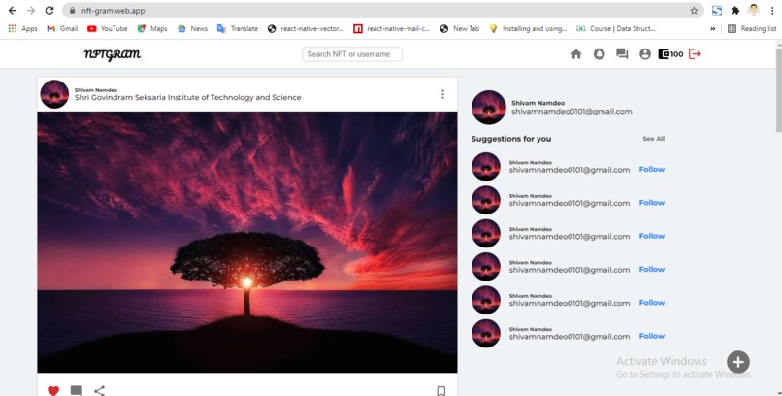Open the Maps bookmark

click(x=152, y=28)
